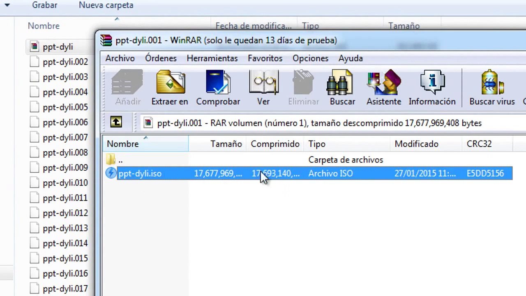Select file ppt-dyli.015 in Explorer

[65, 258]
